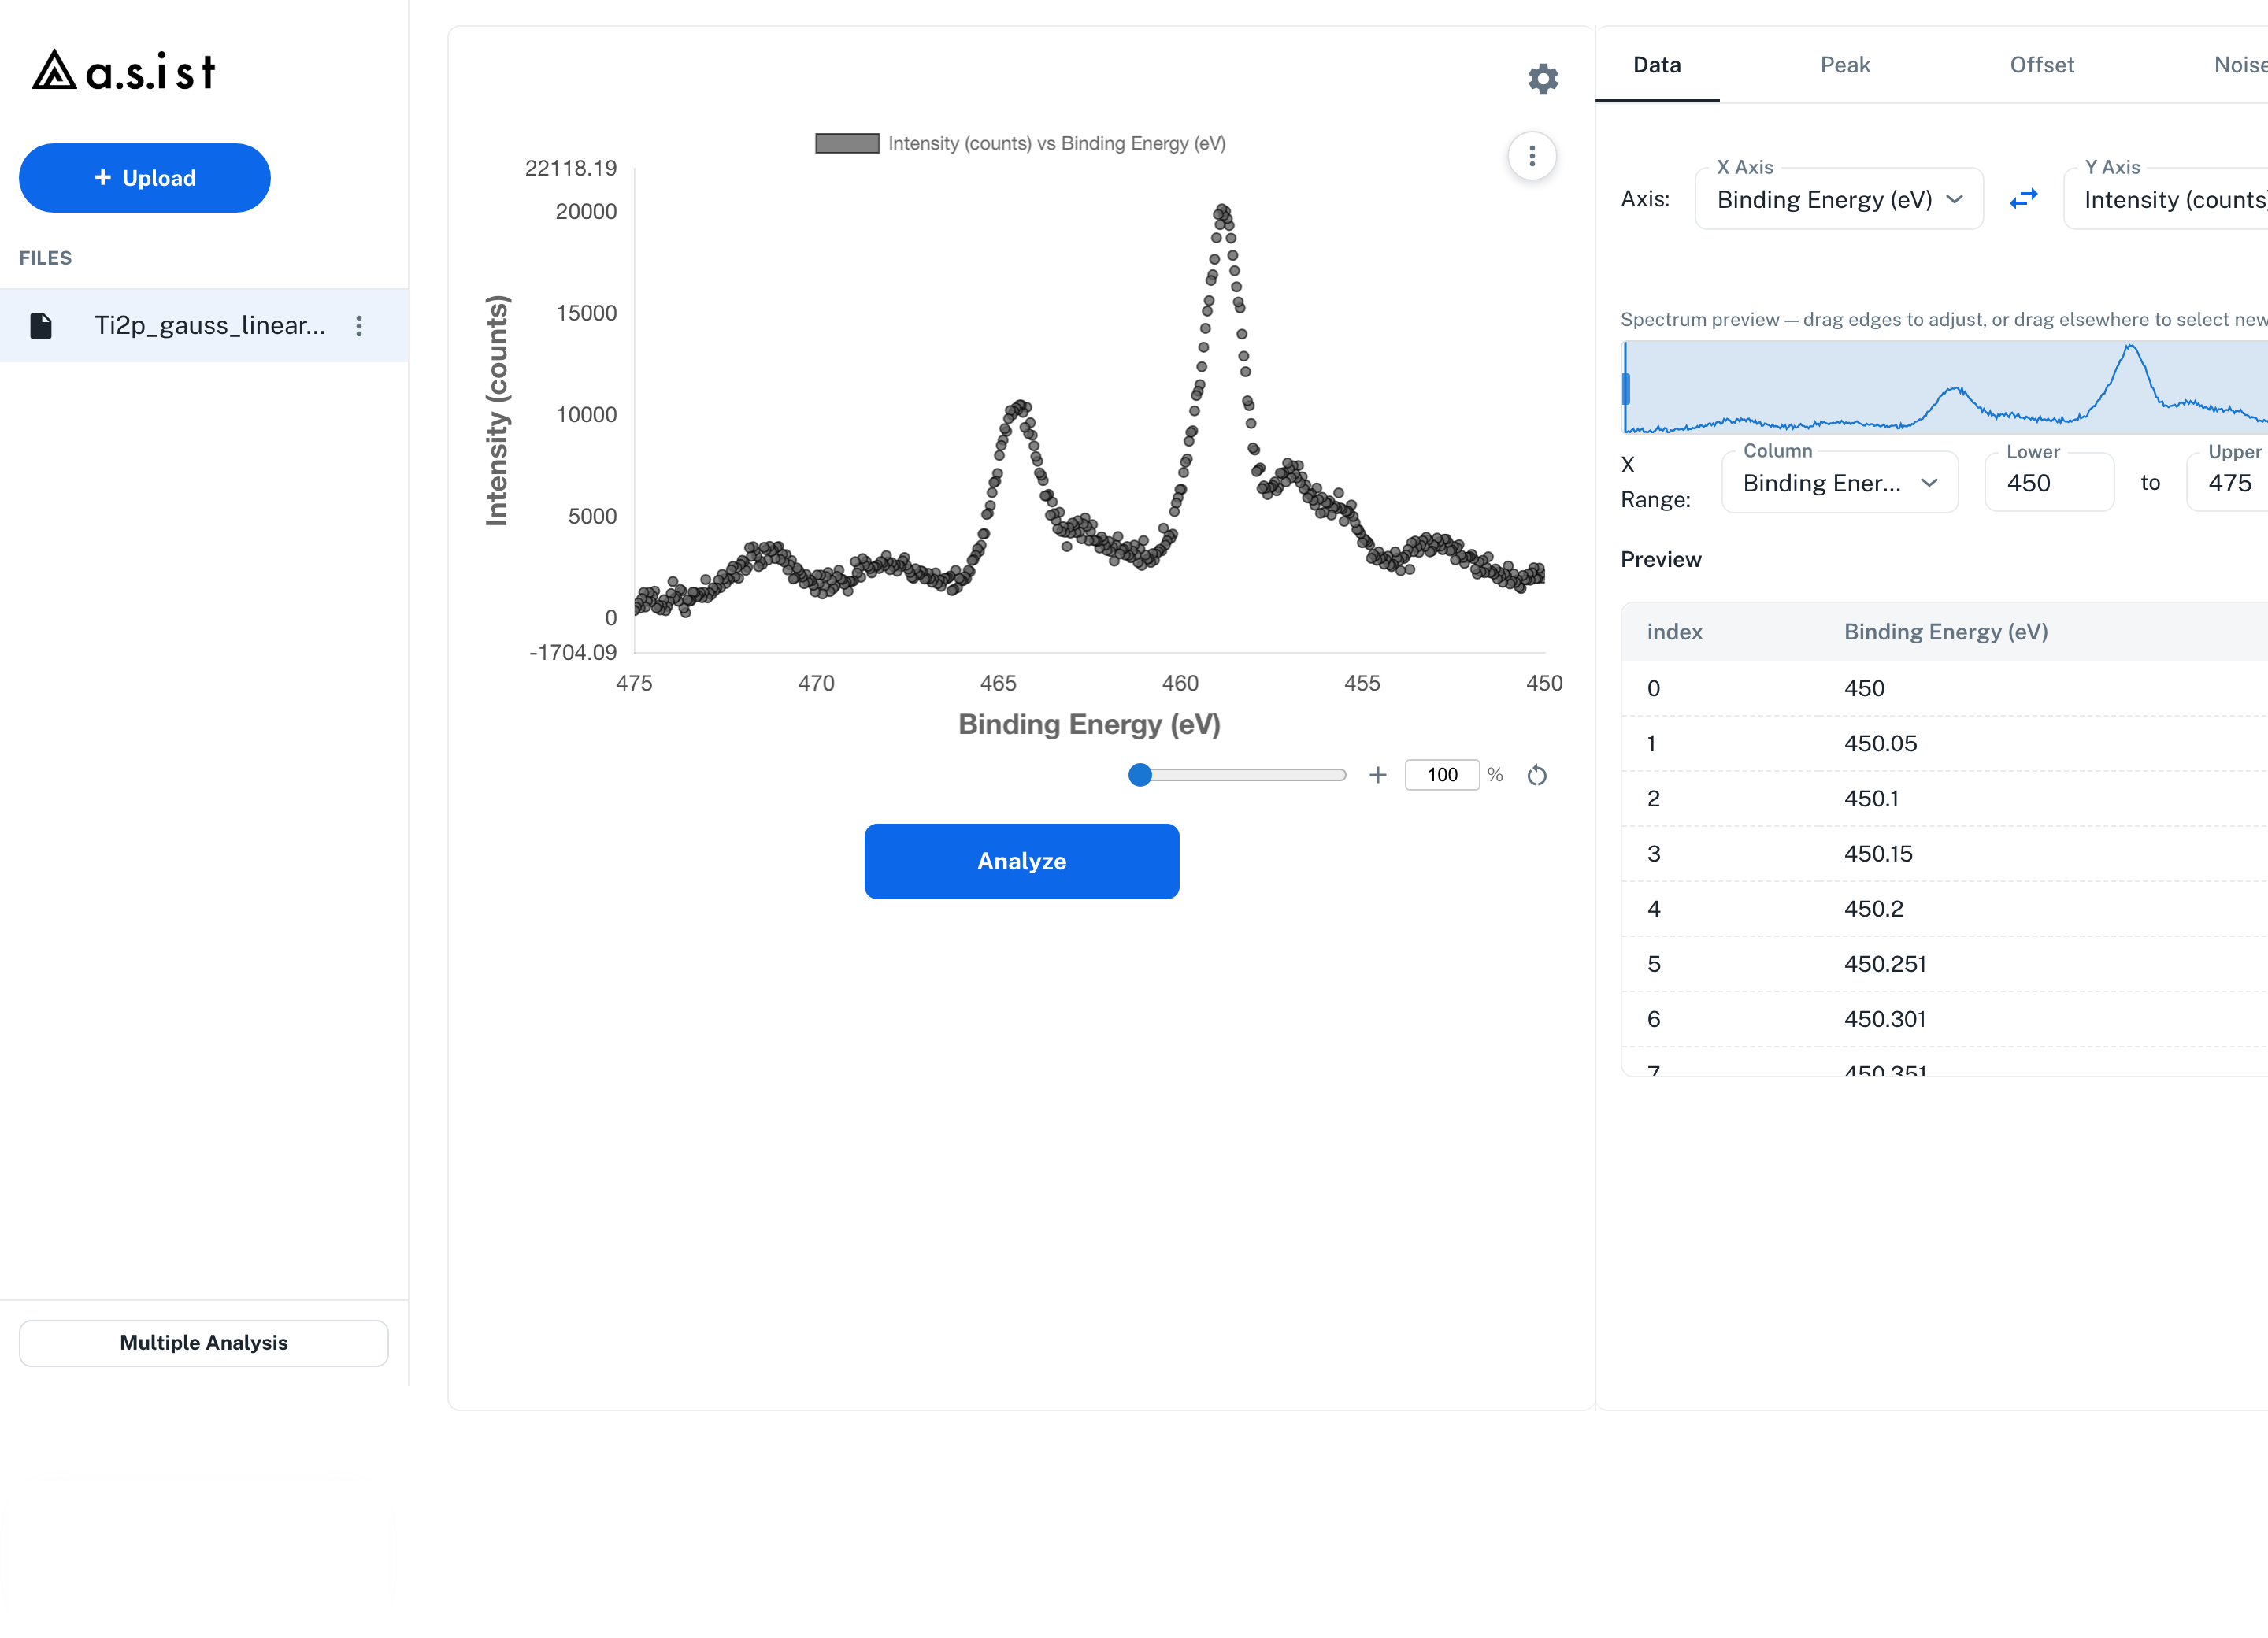Click the chart zoom slider handle
Screen dimensions: 2268x1638
(x=1140, y=775)
